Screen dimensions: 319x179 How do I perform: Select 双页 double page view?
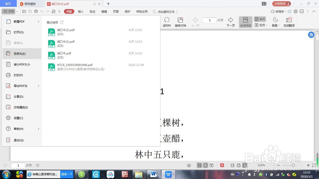(261, 25)
